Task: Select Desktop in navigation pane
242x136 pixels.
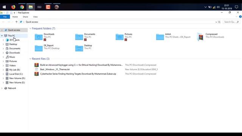Action: click(13, 44)
